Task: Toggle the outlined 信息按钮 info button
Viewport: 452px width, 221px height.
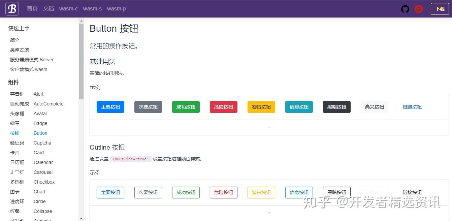Action: point(299,192)
